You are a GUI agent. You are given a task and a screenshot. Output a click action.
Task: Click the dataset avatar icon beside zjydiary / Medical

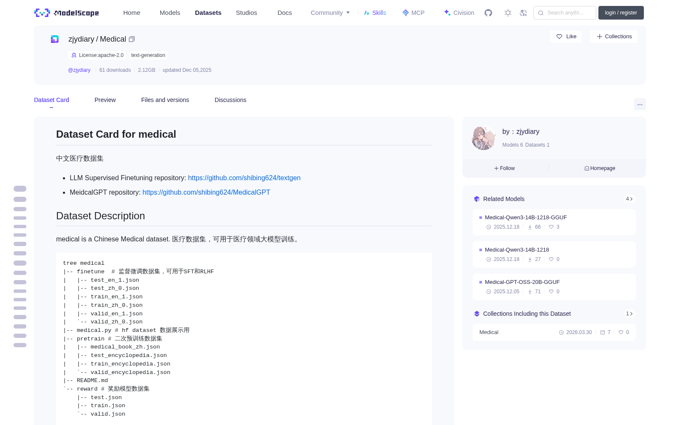click(x=55, y=39)
